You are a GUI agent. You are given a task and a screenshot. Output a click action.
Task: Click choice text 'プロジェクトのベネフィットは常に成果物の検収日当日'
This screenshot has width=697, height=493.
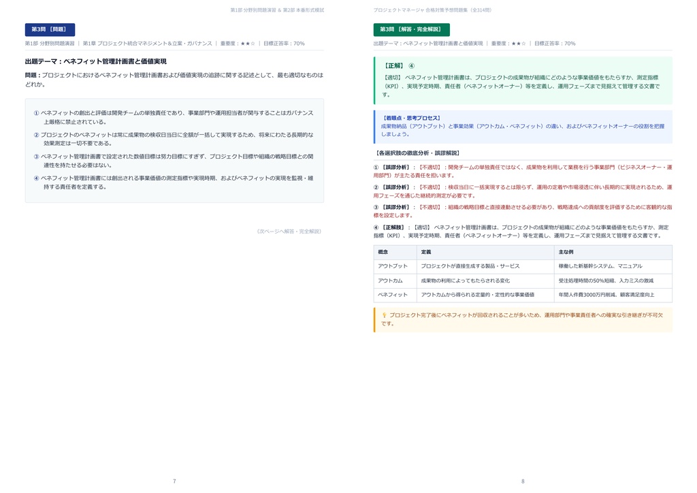(178, 139)
